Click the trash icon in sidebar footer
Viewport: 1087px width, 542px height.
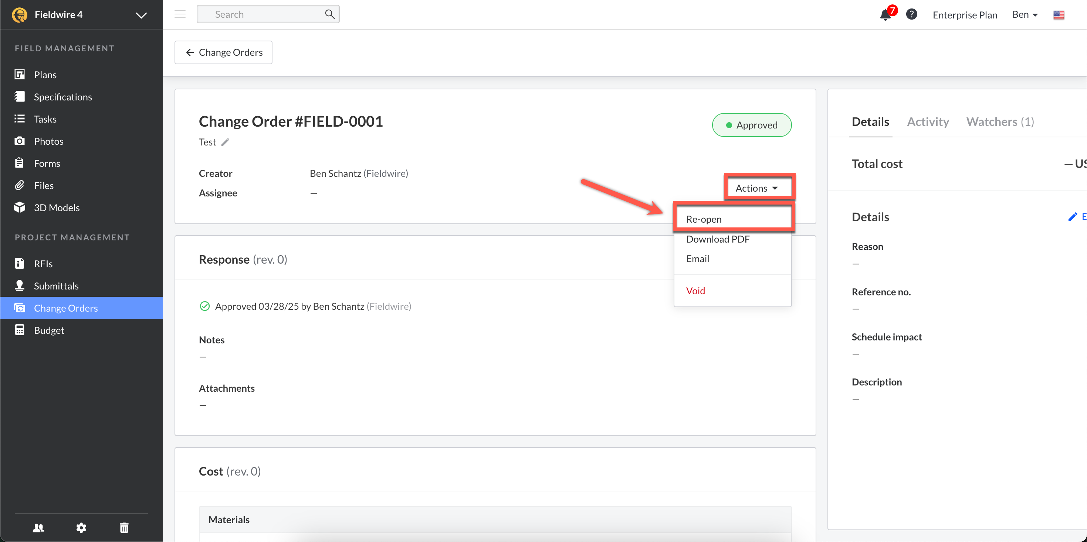(x=124, y=528)
